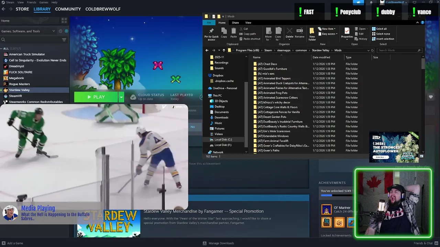Open Steam COMMUNITY tab

68,9
